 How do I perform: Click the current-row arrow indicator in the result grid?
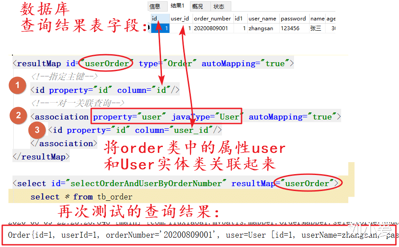point(149,28)
